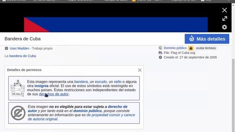The height and width of the screenshot is (132, 235).
Task: Click the Detalles de permisos heading
Action: click(x=24, y=70)
